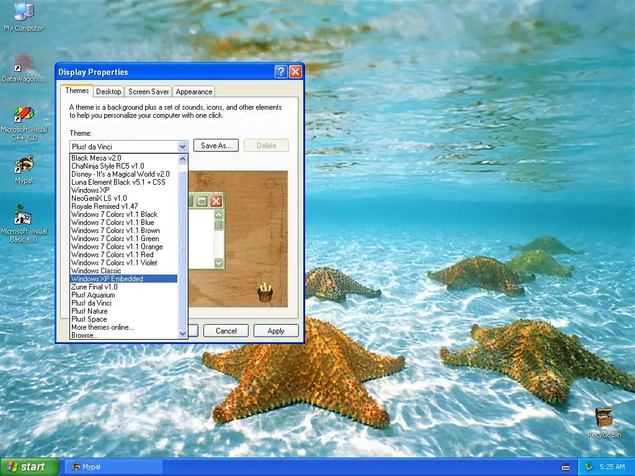Select the DataWagon desktop shortcut
This screenshot has height=476, width=635.
click(24, 67)
